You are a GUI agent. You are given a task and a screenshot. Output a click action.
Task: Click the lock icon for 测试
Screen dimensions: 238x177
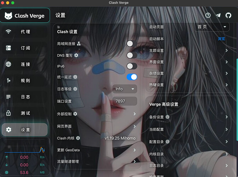point(8,113)
